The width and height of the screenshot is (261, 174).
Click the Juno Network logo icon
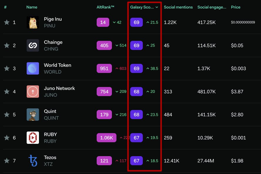33,91
